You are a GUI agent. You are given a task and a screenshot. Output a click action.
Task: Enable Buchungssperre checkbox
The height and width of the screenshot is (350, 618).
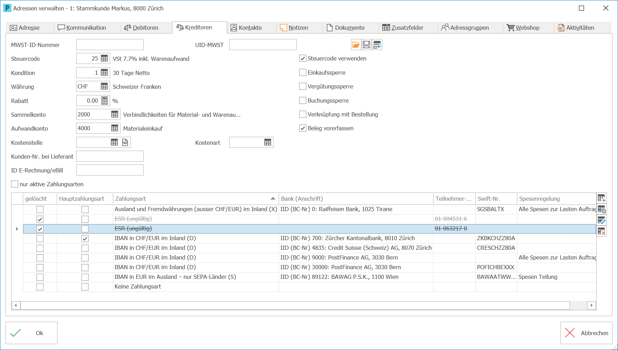click(303, 101)
